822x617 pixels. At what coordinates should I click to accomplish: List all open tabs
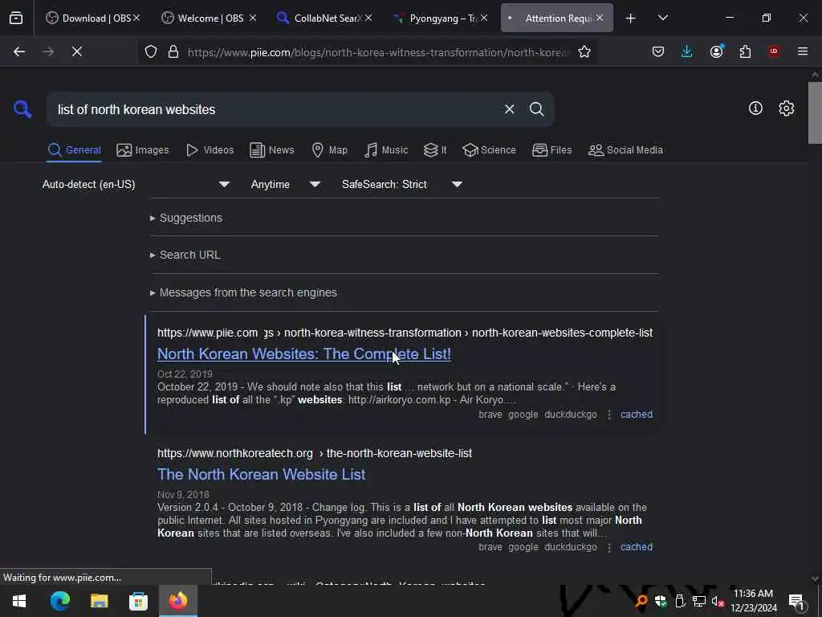(662, 18)
